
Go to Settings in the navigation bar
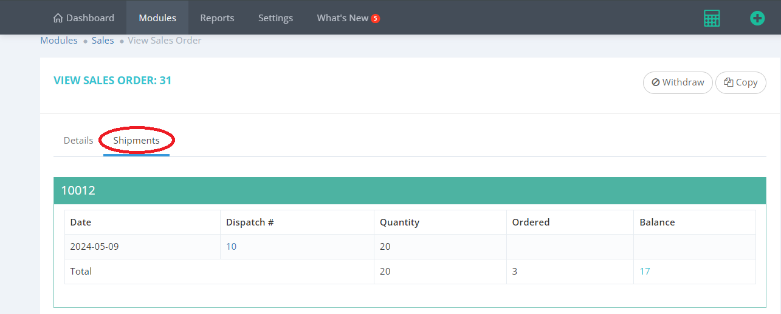(275, 18)
